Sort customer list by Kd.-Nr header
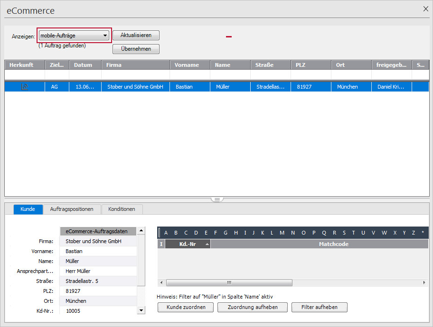 188,244
